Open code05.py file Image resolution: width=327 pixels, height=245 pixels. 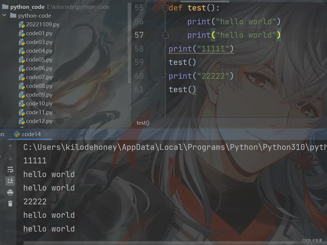[39, 60]
